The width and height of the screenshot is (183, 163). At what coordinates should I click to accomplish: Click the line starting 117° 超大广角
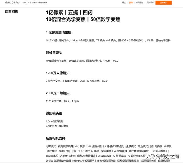(62, 101)
